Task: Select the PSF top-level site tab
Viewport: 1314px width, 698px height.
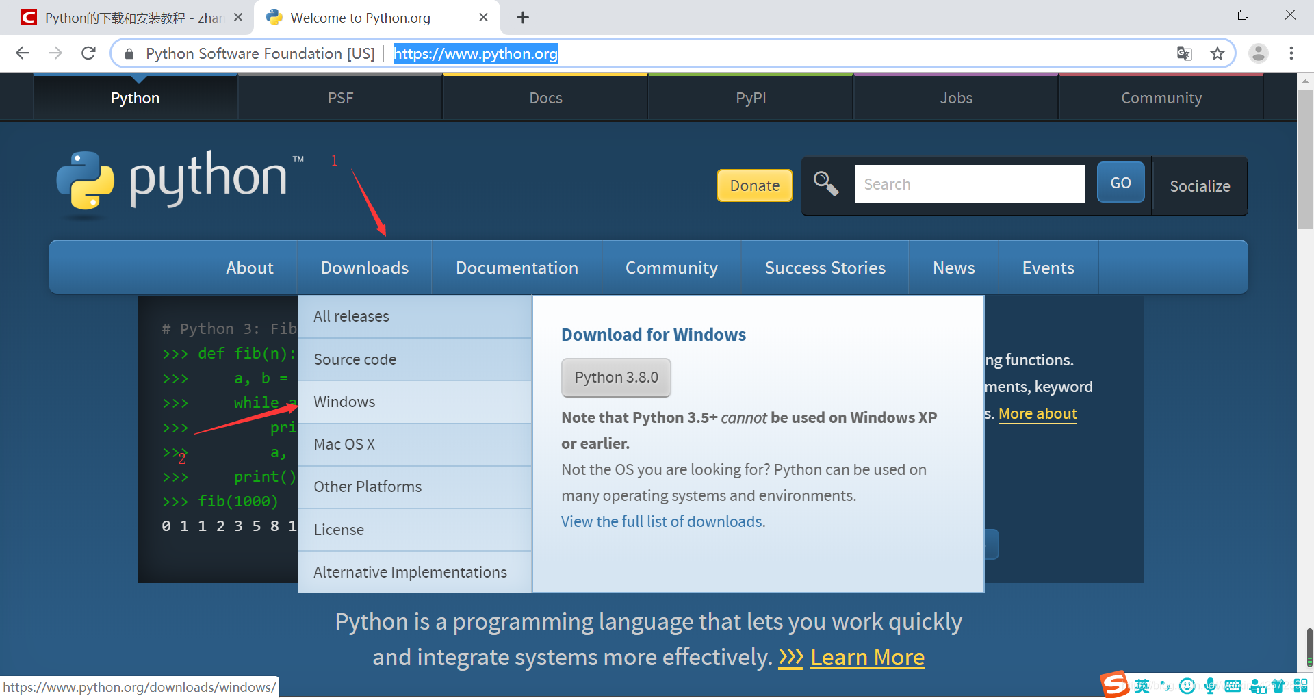Action: [x=340, y=98]
